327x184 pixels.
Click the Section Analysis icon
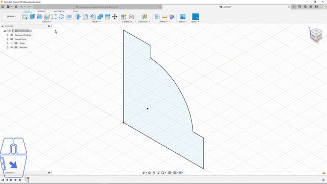pyautogui.click(x=172, y=17)
